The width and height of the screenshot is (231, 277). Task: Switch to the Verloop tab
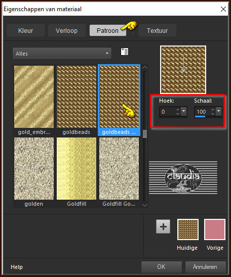[x=66, y=30]
